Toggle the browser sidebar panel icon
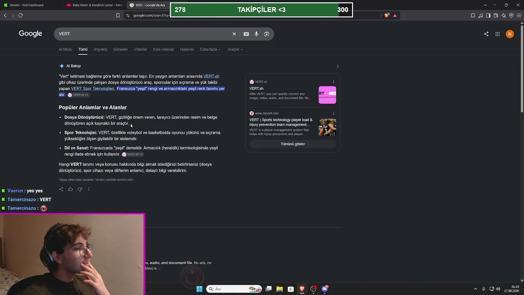The height and width of the screenshot is (295, 524). [x=488, y=16]
